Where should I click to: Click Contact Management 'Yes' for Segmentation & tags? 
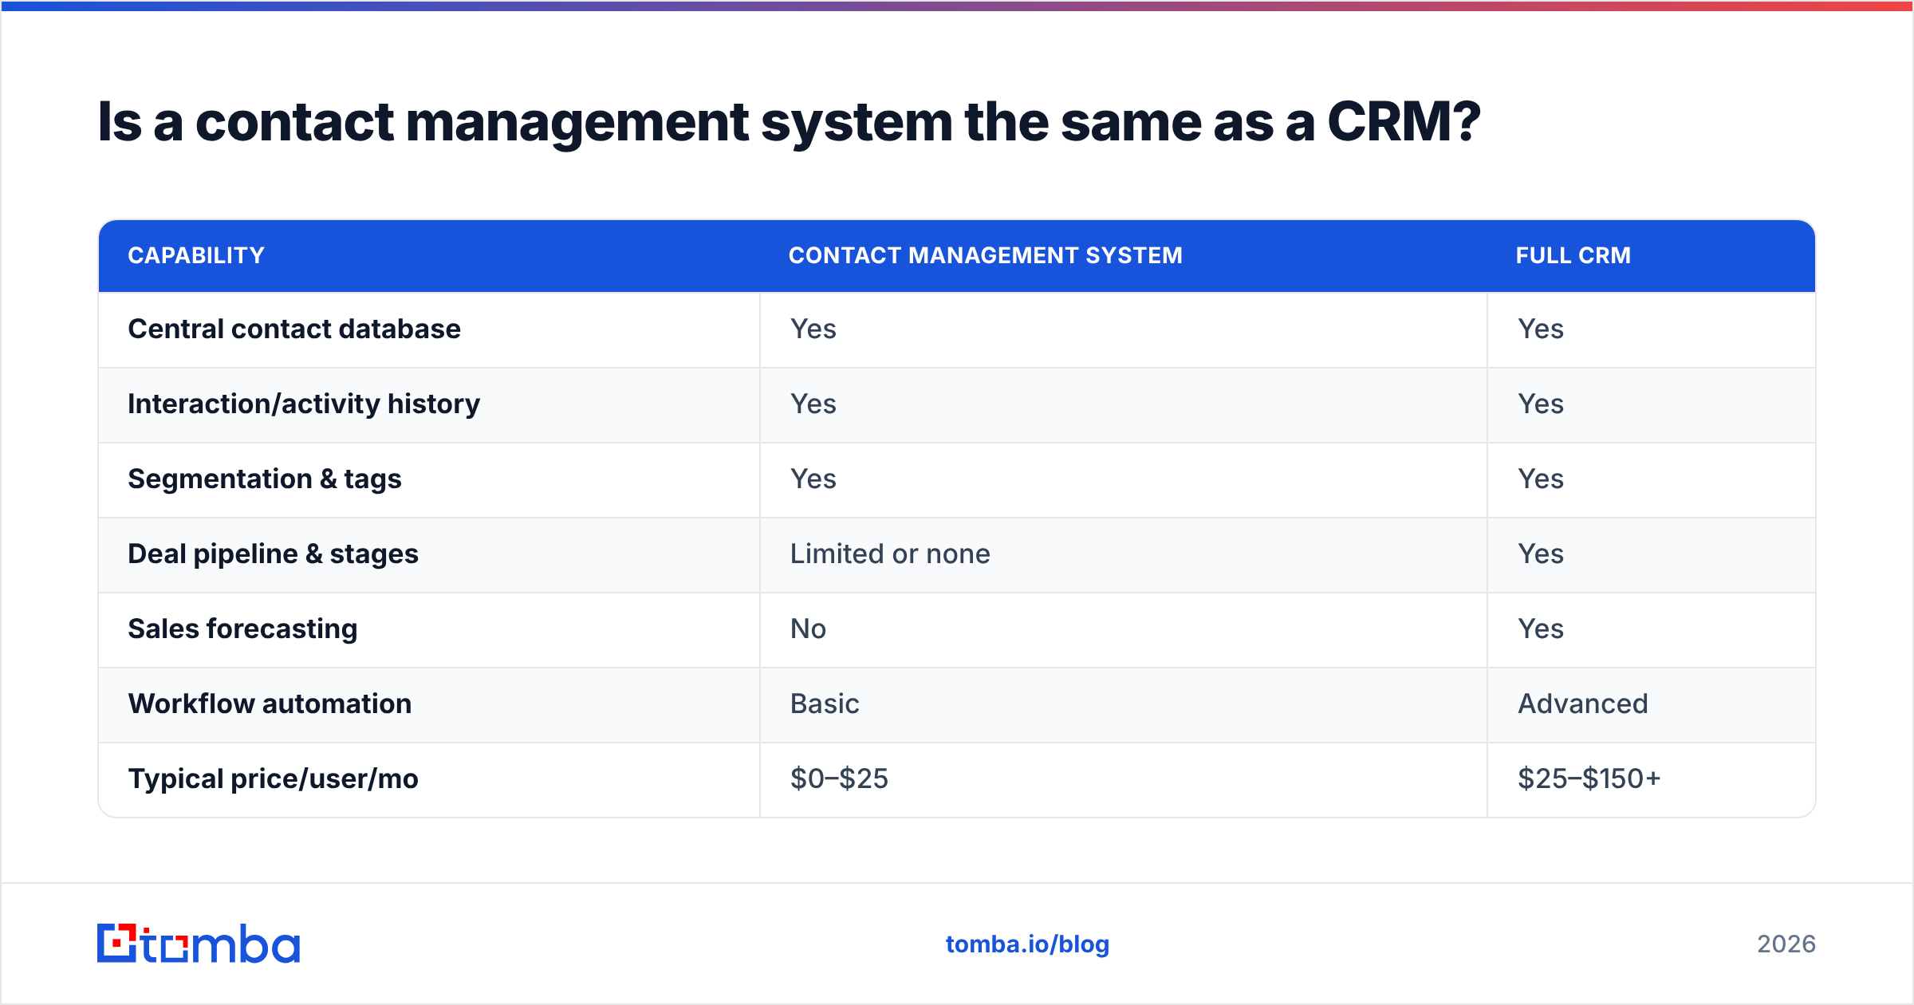point(813,479)
